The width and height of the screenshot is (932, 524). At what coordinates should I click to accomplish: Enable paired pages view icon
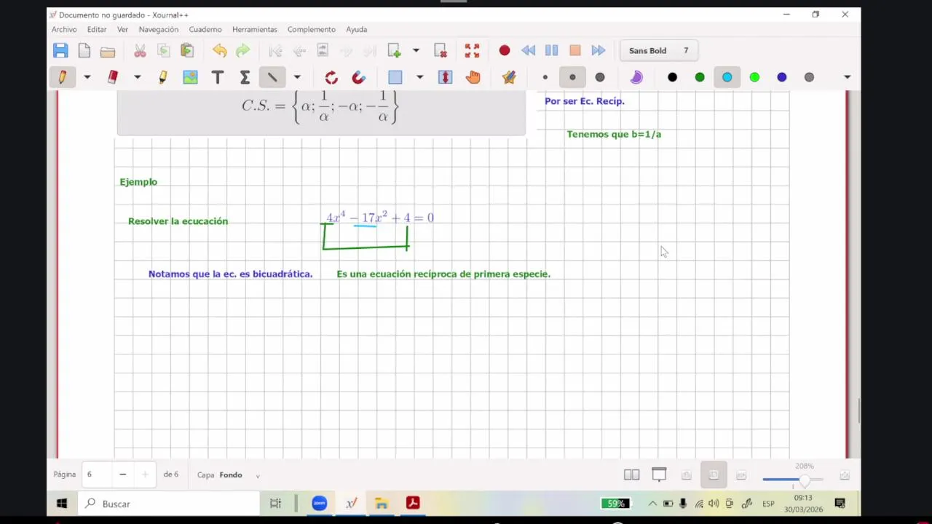(x=631, y=475)
